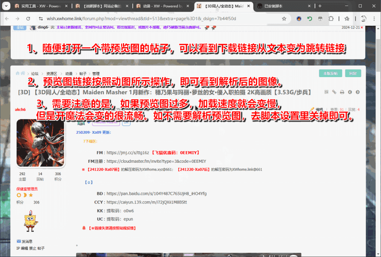Open the caiyun.139.com CCY download link

[x=147, y=202]
